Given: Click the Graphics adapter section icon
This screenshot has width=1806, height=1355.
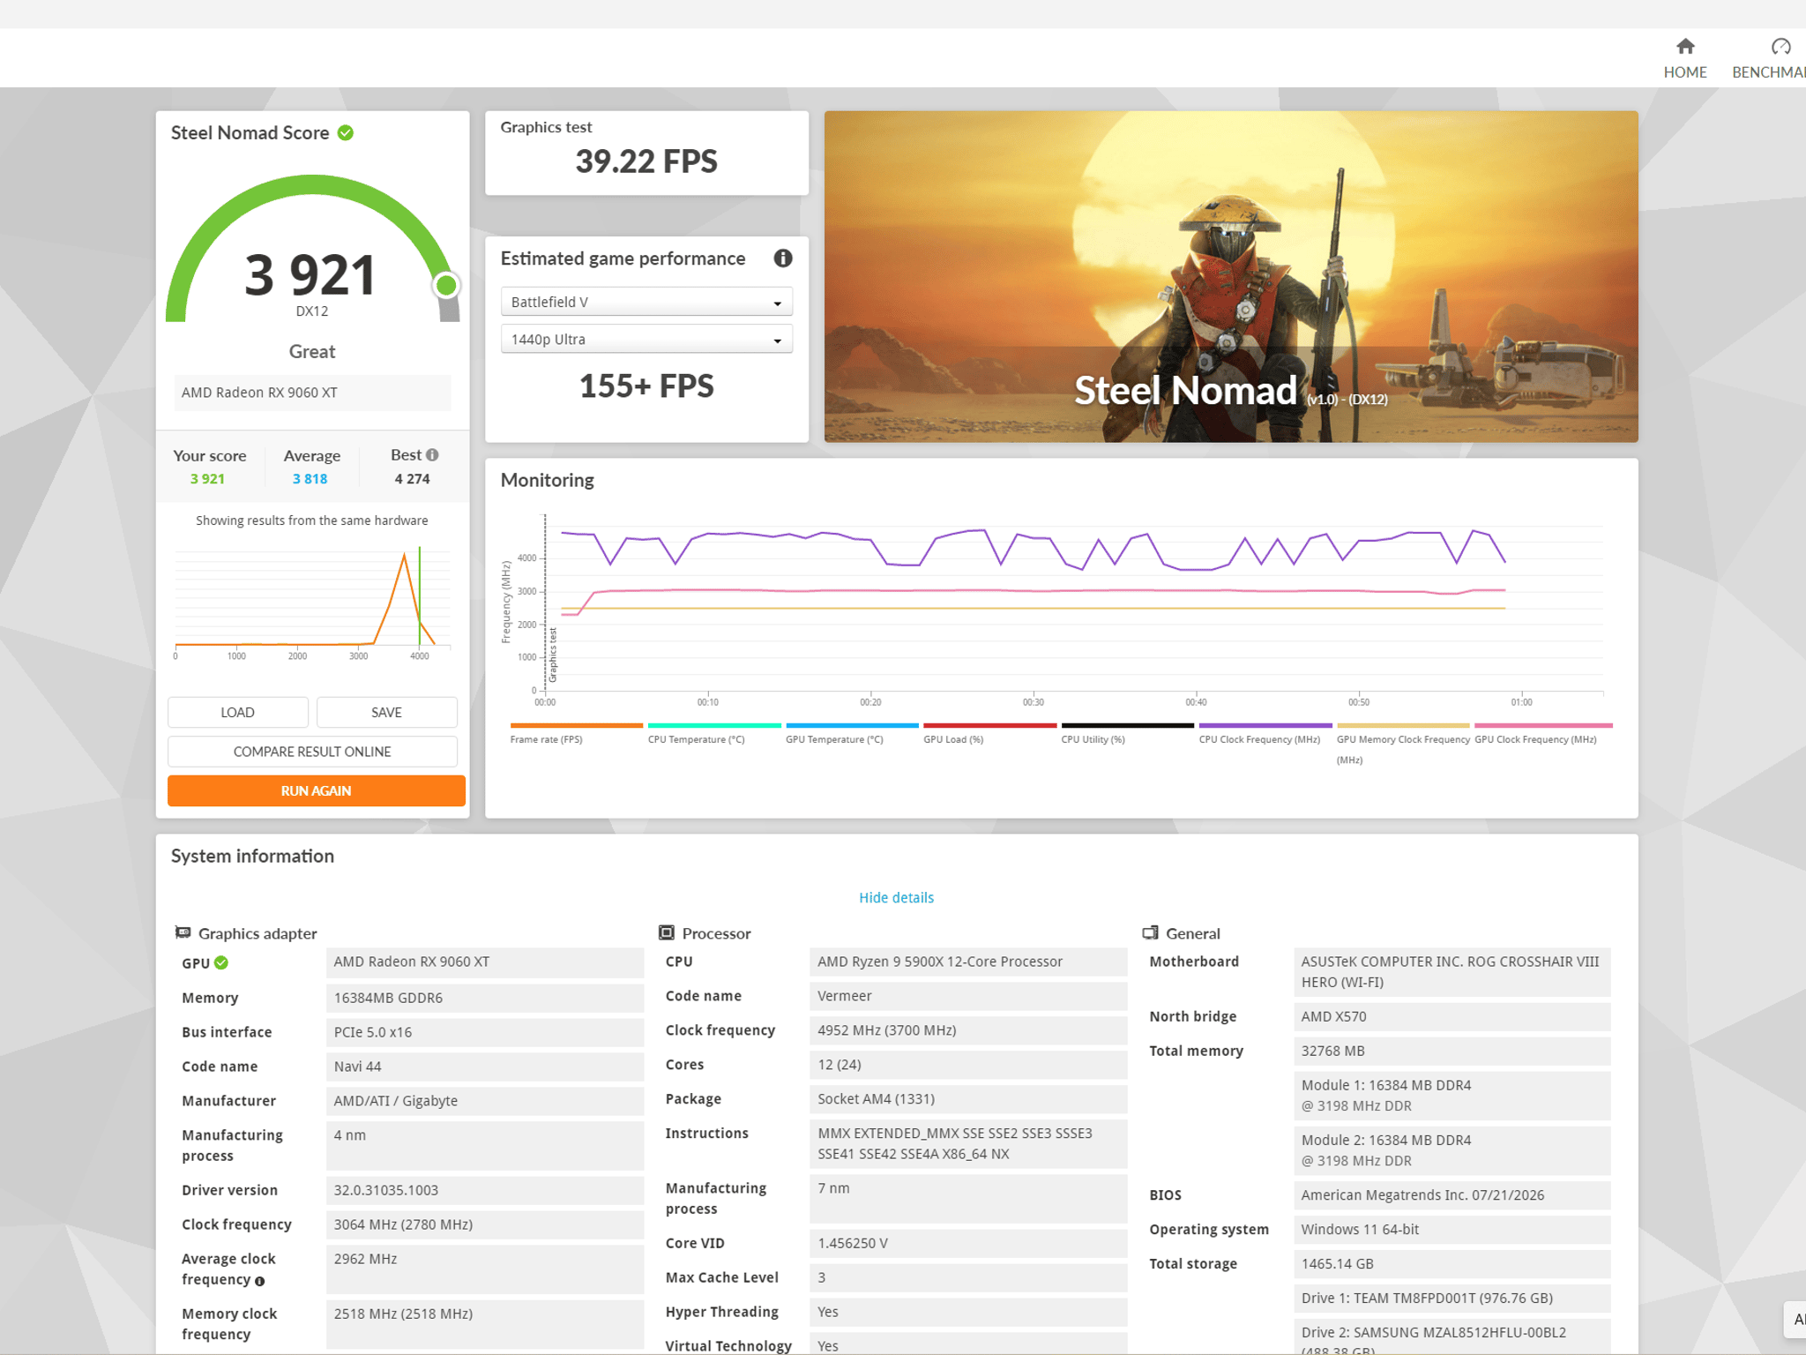Looking at the screenshot, I should point(183,932).
